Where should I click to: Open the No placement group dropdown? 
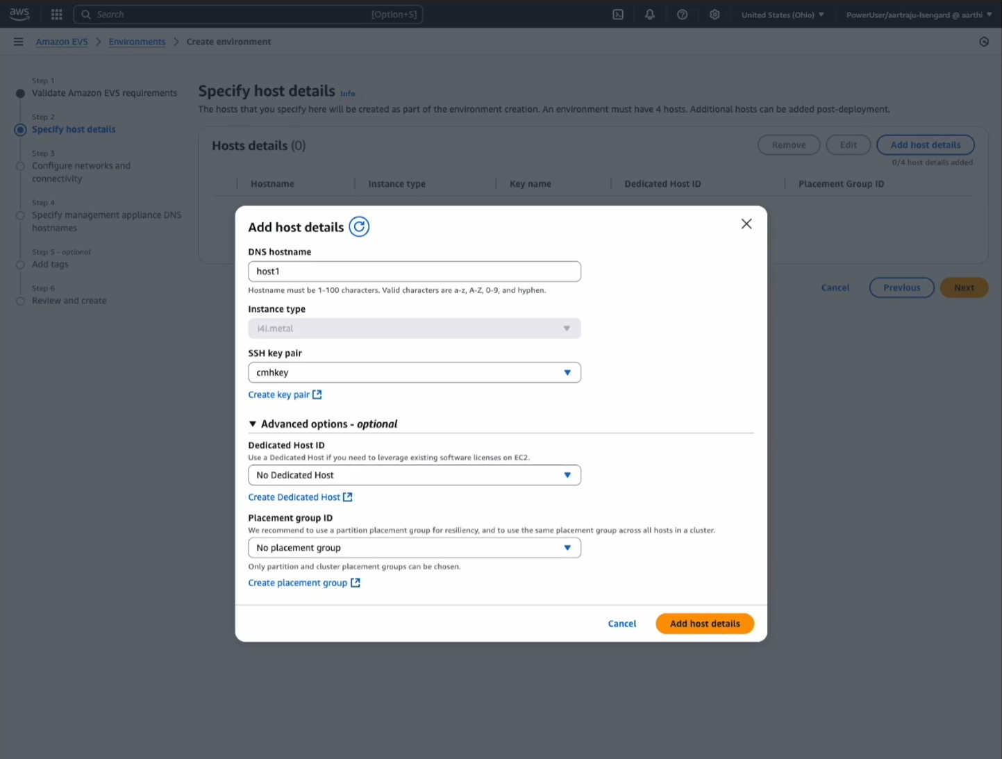tap(415, 548)
